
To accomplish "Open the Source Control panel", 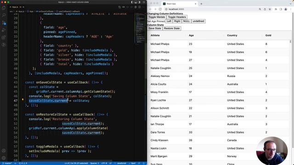I will [x=4, y=22].
